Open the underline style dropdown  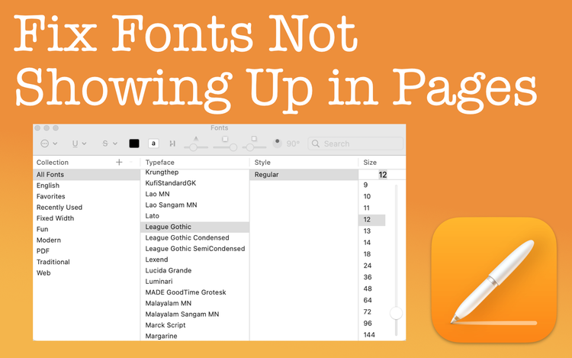point(79,144)
